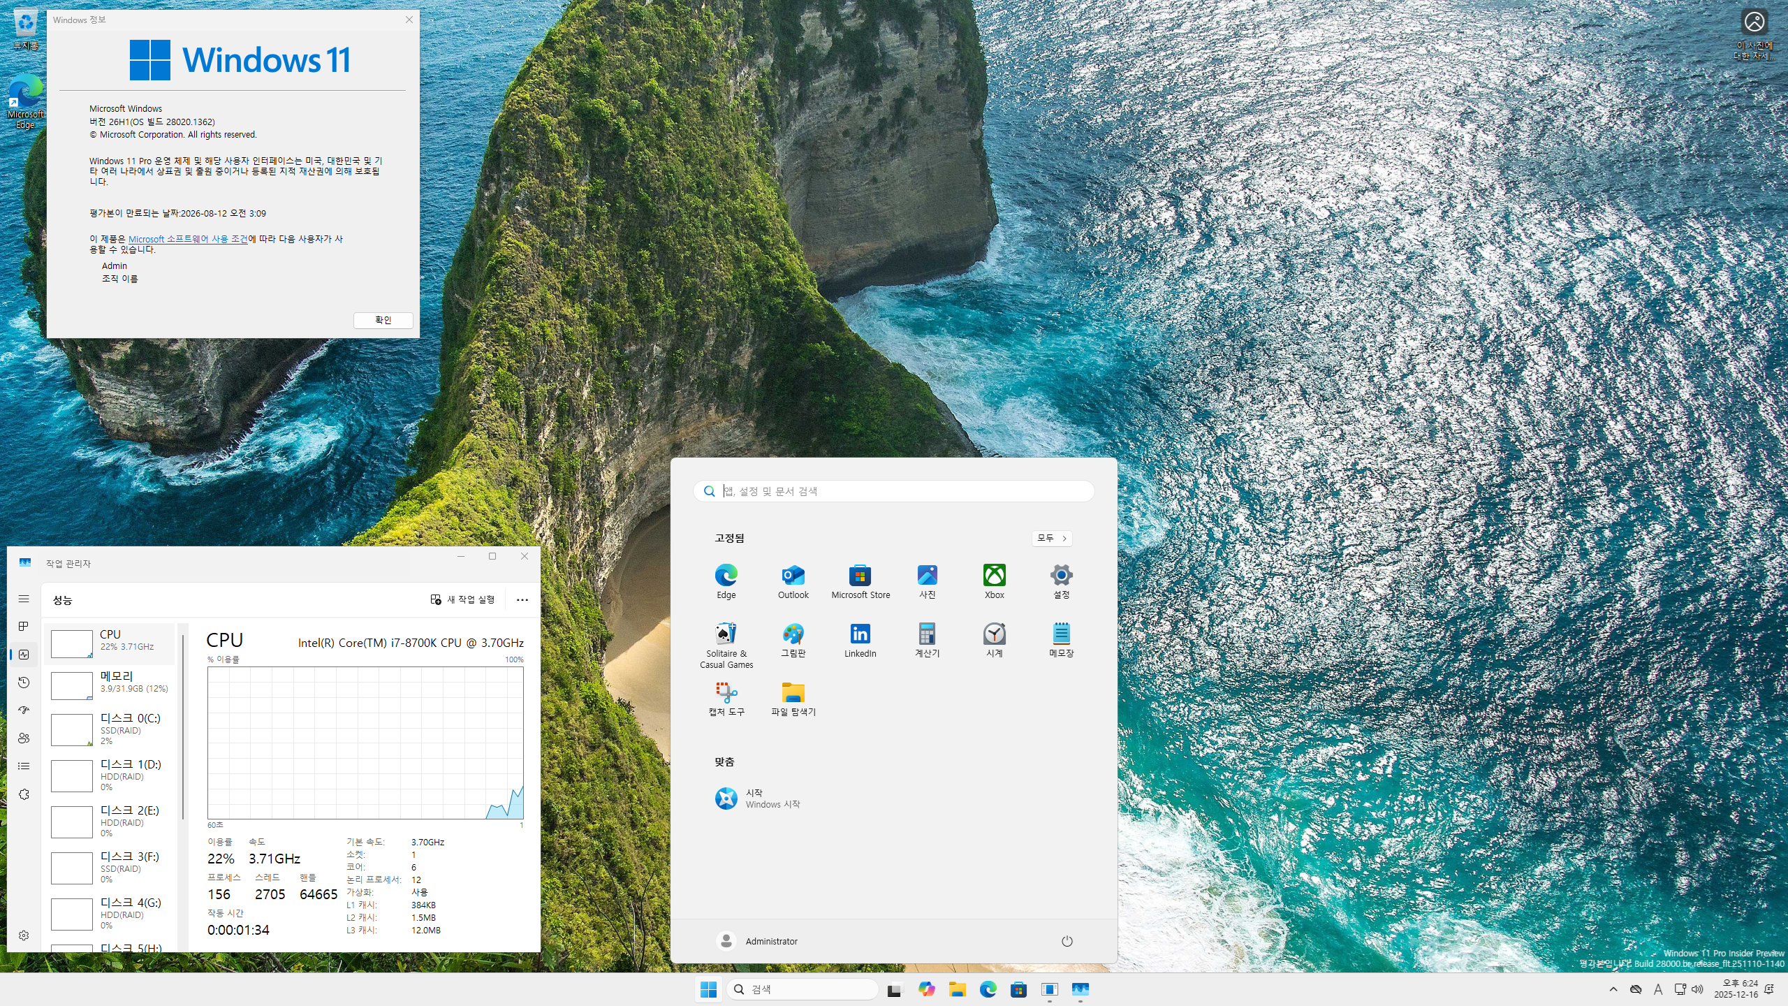Open Task Manager users tab
Viewport: 1788px width, 1006px height.
(x=24, y=738)
